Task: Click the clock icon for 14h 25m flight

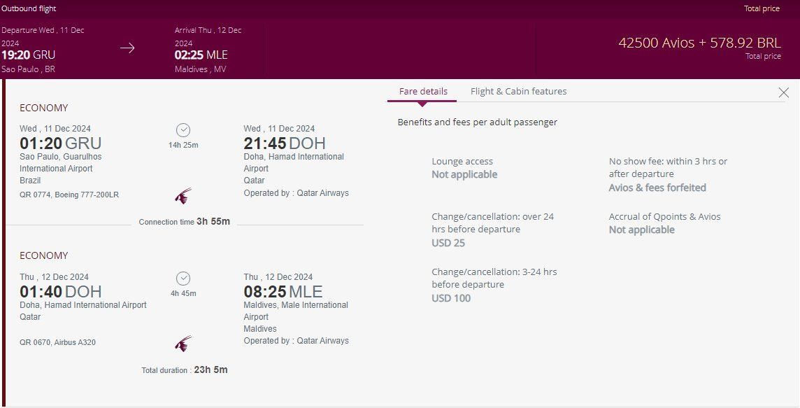Action: [x=183, y=130]
